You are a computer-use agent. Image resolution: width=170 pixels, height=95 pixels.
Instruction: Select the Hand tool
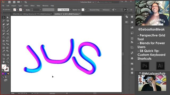[3, 62]
